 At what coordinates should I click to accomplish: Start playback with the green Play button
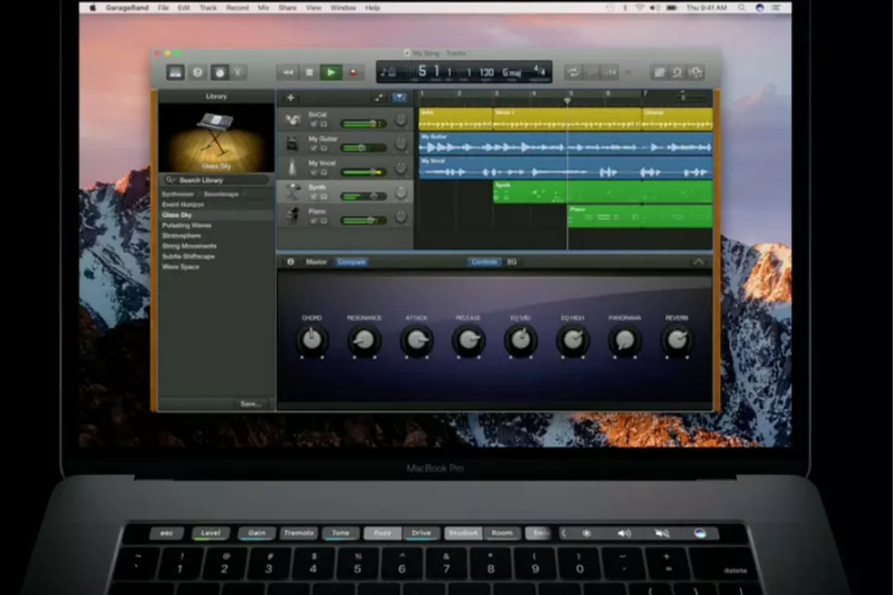pyautogui.click(x=331, y=72)
